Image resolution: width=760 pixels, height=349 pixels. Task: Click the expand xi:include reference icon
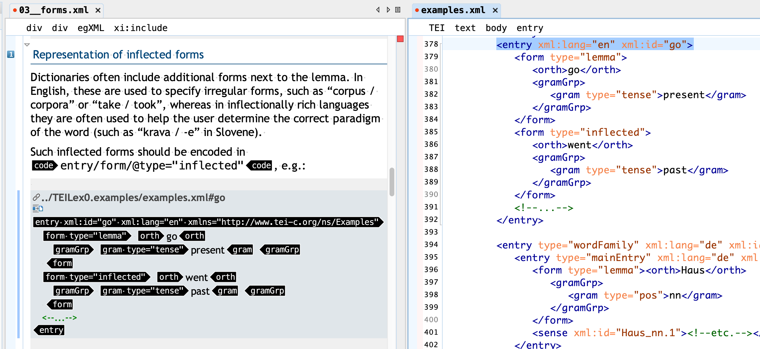(38, 209)
